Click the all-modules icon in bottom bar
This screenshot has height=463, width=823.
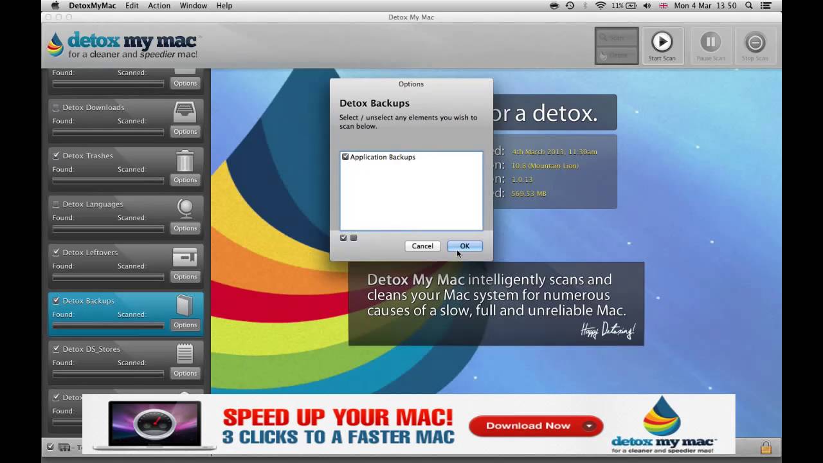64,447
